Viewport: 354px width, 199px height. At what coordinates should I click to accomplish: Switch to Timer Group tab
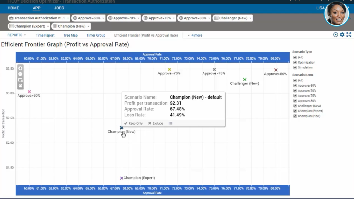[x=96, y=35]
